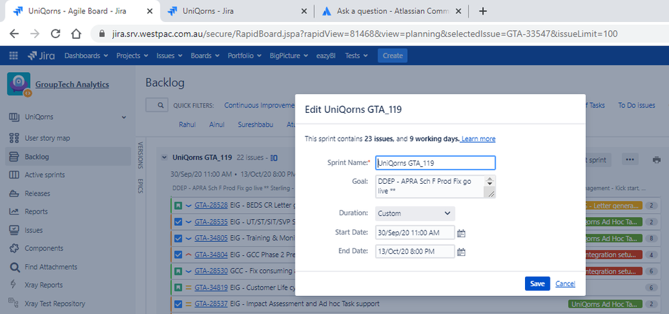Image resolution: width=669 pixels, height=314 pixels.
Task: Open Issues in sidebar
Action: tap(33, 230)
